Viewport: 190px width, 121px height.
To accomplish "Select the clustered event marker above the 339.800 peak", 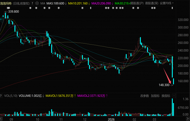I will [8, 8].
